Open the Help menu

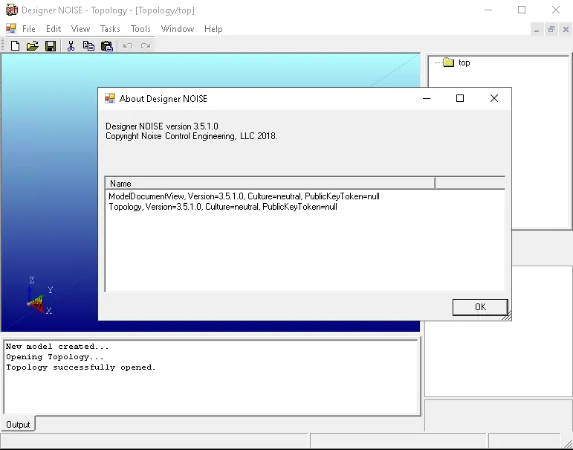click(x=213, y=29)
